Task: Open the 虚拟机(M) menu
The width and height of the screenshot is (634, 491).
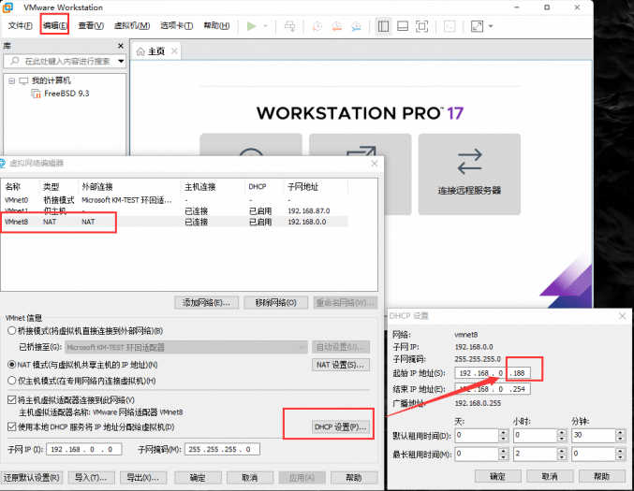Action: [x=132, y=26]
